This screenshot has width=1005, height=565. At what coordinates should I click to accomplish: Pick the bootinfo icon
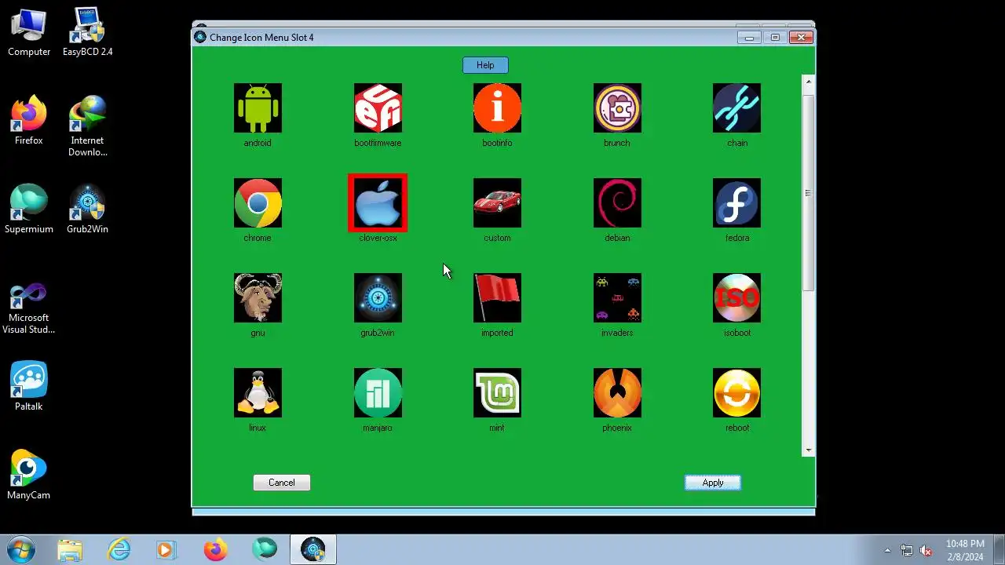[497, 108]
